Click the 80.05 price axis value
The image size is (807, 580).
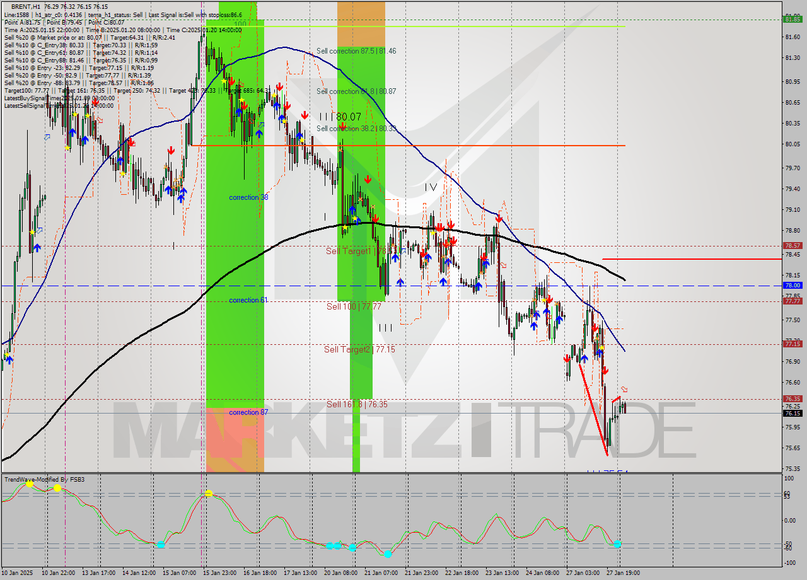click(x=792, y=144)
